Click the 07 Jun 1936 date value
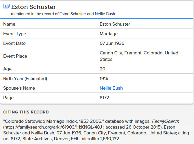This screenshot has height=144, width=194. tap(112, 43)
